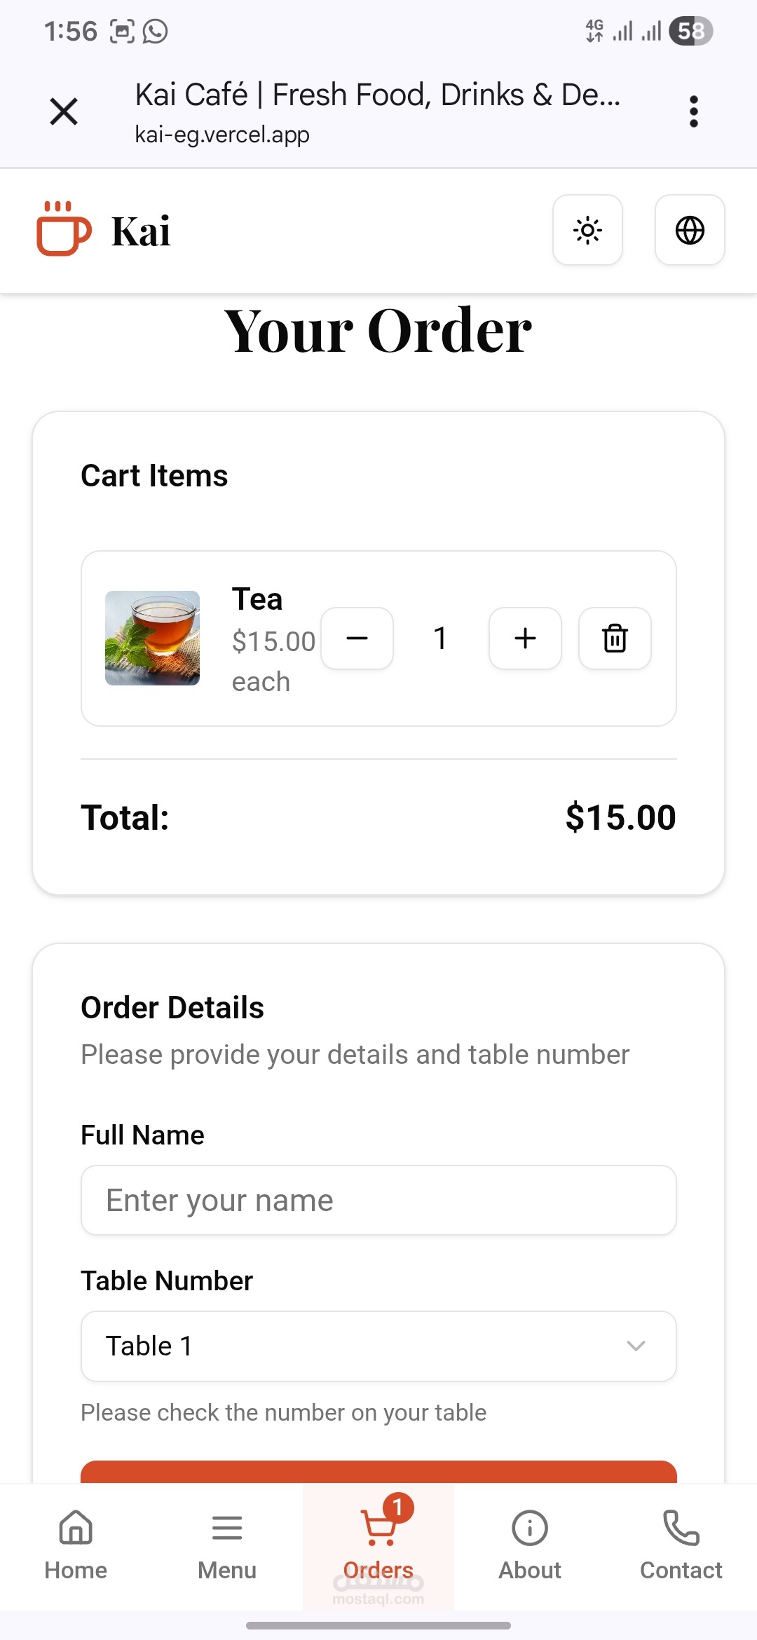Tap the kai-eg.vercel.app URL text
The image size is (757, 1640).
pyautogui.click(x=222, y=135)
